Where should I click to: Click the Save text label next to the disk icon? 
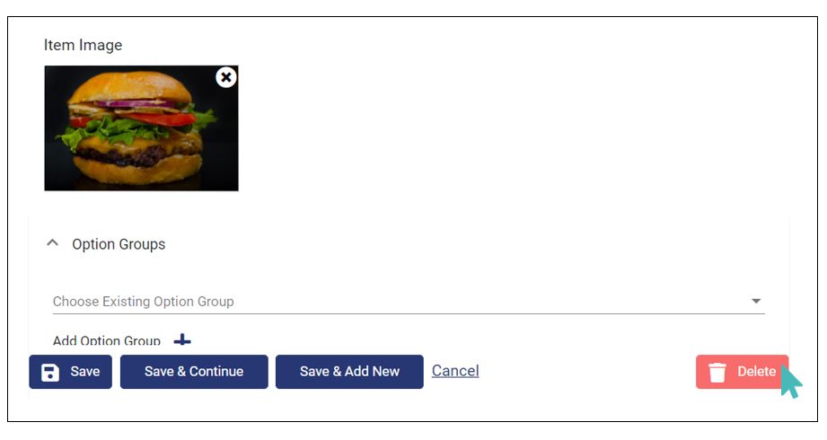click(x=85, y=372)
